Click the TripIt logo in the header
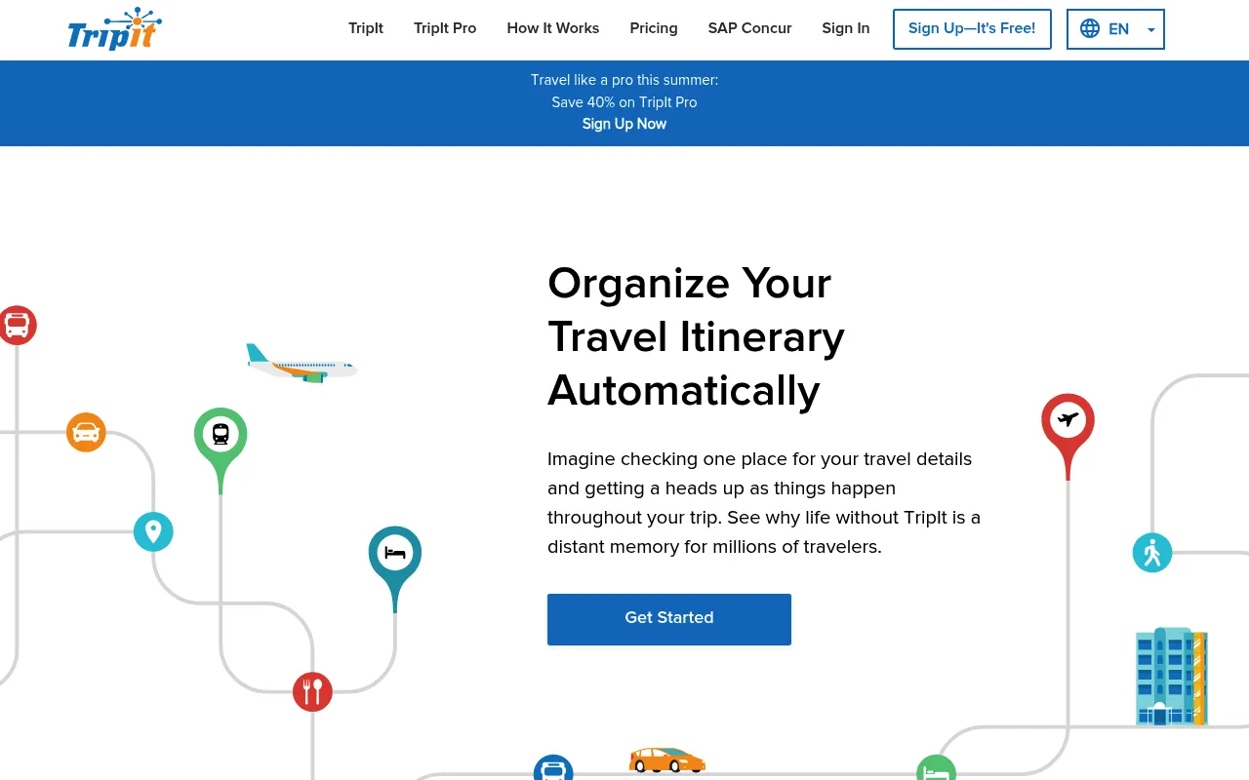The width and height of the screenshot is (1249, 780). (115, 29)
